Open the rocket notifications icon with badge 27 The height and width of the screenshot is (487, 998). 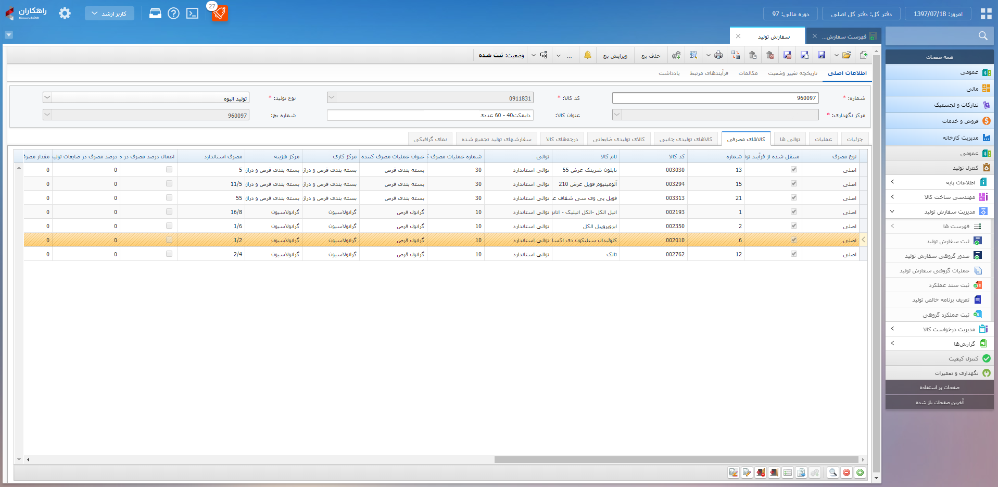219,13
